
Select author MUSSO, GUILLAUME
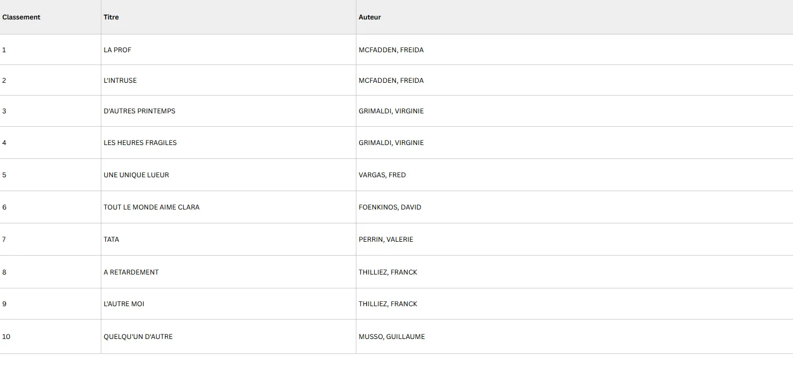(391, 337)
